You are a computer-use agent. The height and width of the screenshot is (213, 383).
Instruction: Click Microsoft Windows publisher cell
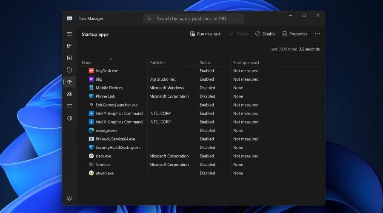[x=166, y=88]
